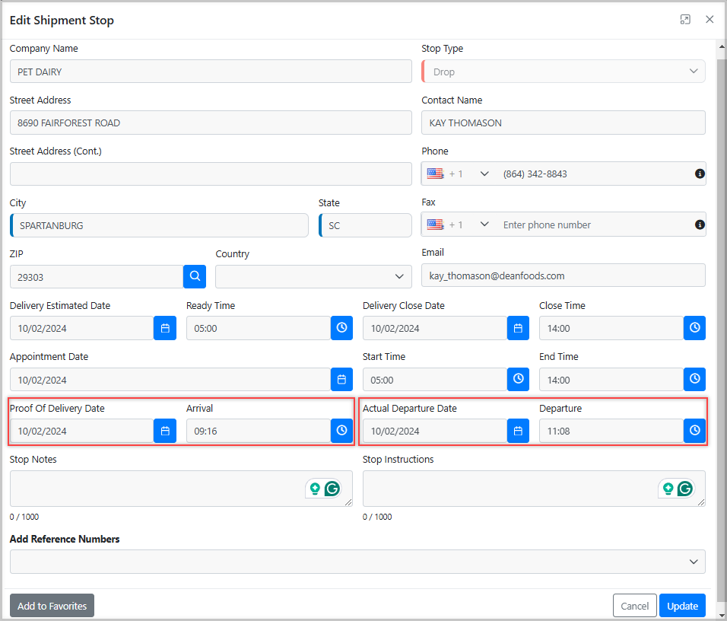The height and width of the screenshot is (621, 727).
Task: Open the Arrival time clock picker
Action: (341, 430)
